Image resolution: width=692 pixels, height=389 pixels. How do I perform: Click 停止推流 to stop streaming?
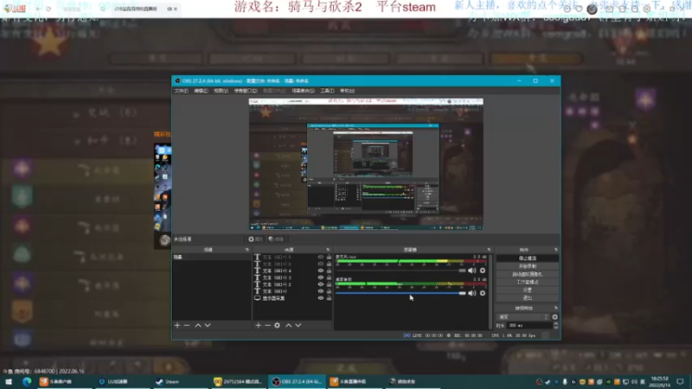click(x=528, y=258)
